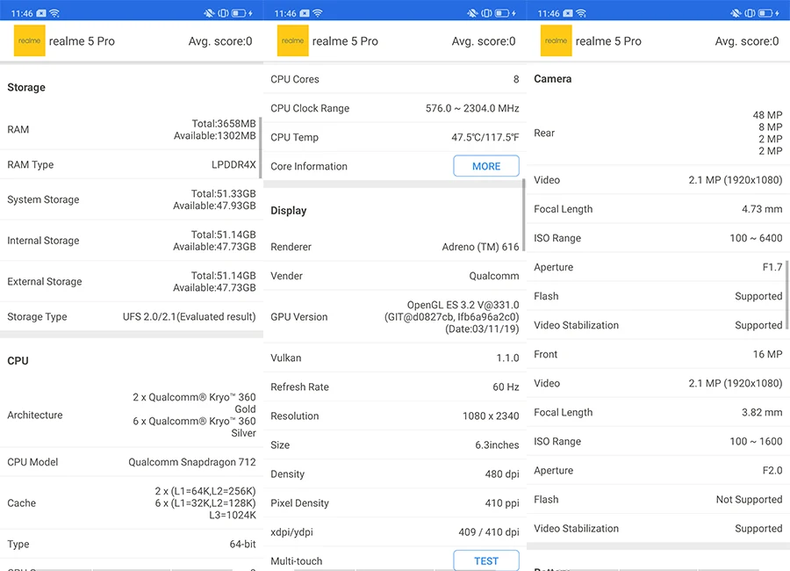The image size is (790, 571).
Task: Select 'Adreno (TM) 616' renderer value
Action: (x=480, y=247)
